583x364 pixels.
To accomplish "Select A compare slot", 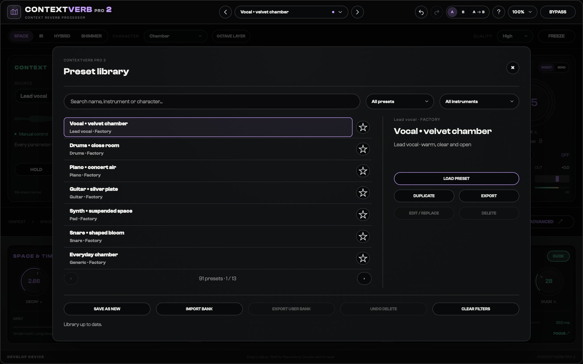I will (x=452, y=12).
